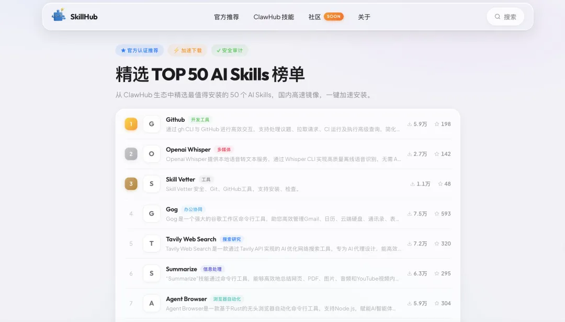
Task: Click the star icon on Openai Whisper row
Action: [x=437, y=154]
